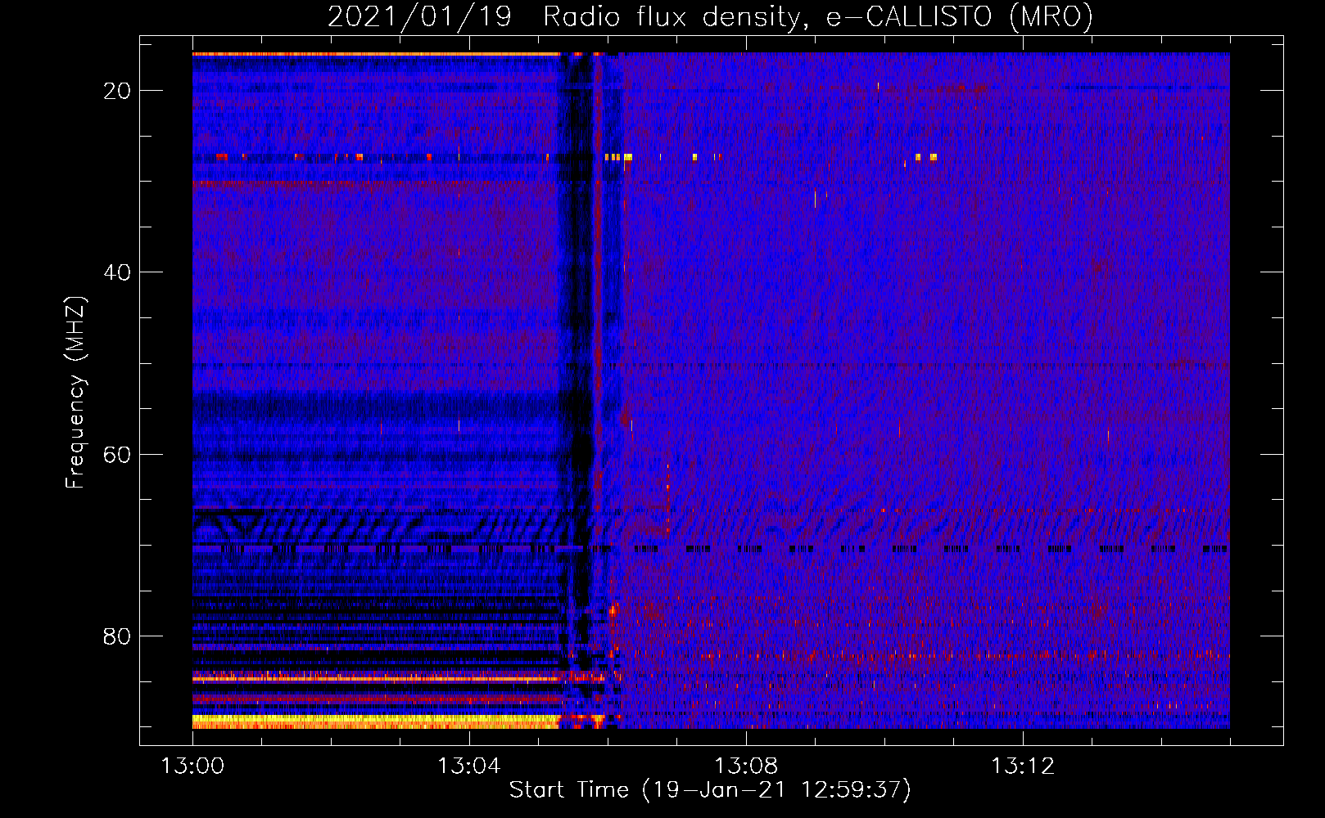Click the 60 MHz frequency tick label
Image resolution: width=1325 pixels, height=818 pixels.
(117, 455)
